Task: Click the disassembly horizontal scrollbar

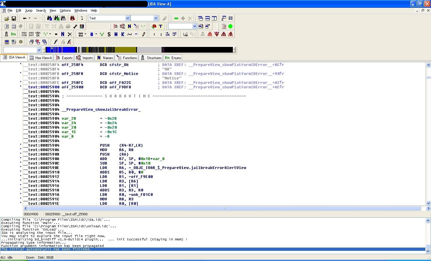Action: [x=224, y=208]
